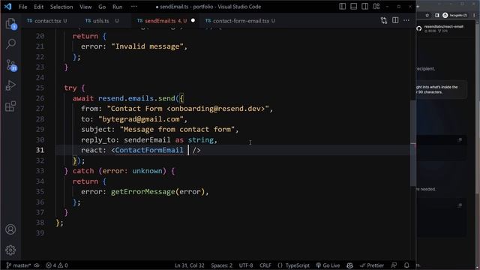Click 'resend' identifier on line 26
The height and width of the screenshot is (270, 480).
point(111,98)
